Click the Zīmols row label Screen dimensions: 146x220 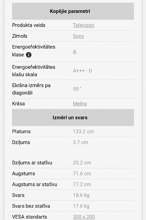coord(20,36)
